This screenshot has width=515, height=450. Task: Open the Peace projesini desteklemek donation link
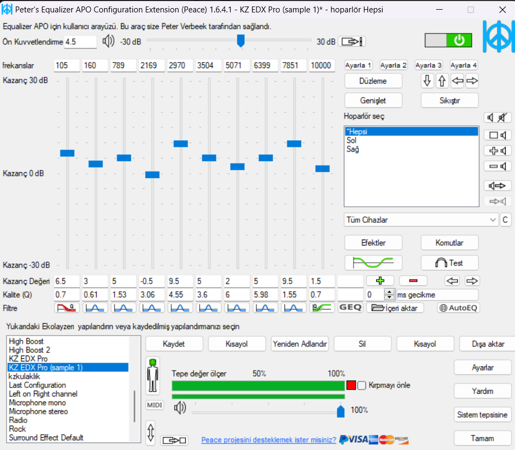[x=269, y=440]
